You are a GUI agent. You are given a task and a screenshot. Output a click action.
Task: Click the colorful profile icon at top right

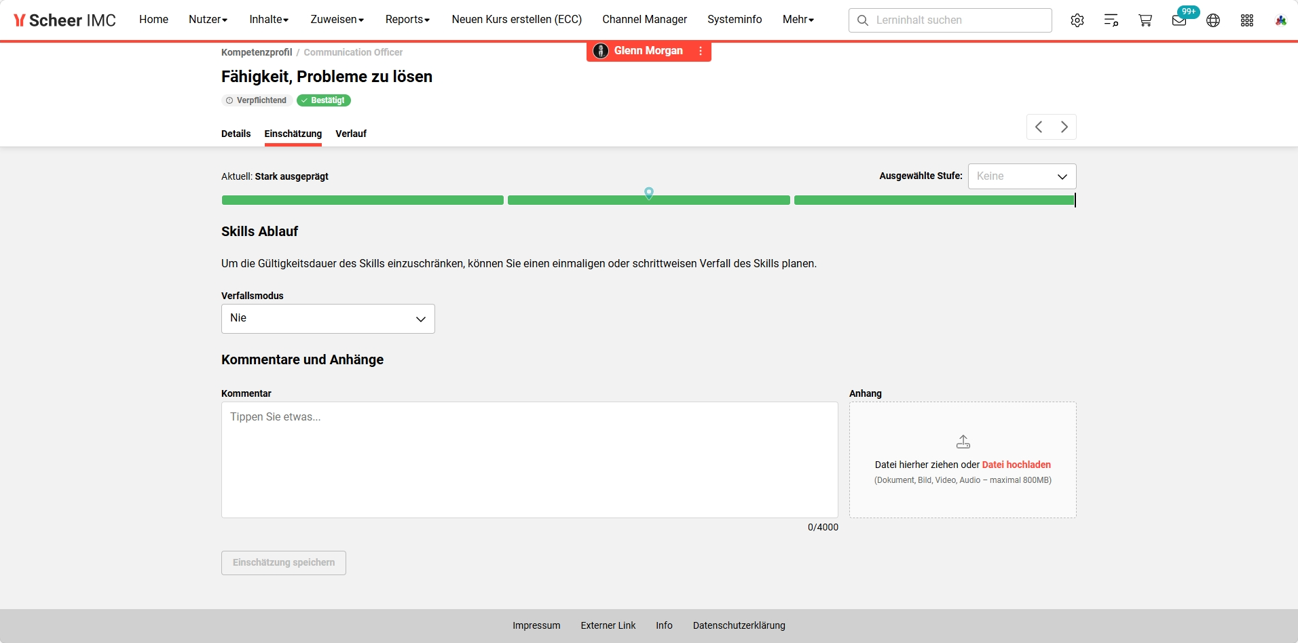click(x=1281, y=20)
